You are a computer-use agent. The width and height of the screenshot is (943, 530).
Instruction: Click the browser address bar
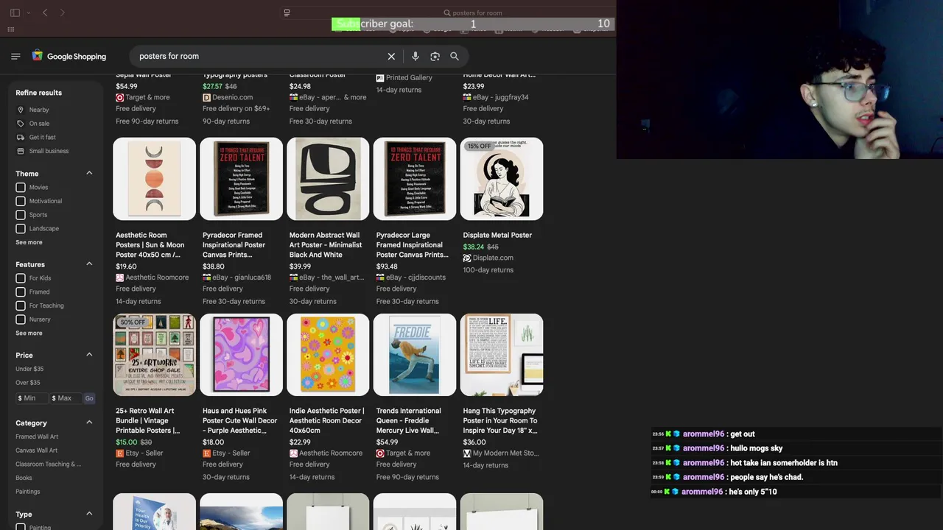[473, 13]
